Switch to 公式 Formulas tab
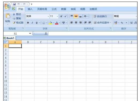The width and height of the screenshot is (138, 101). 54,9
